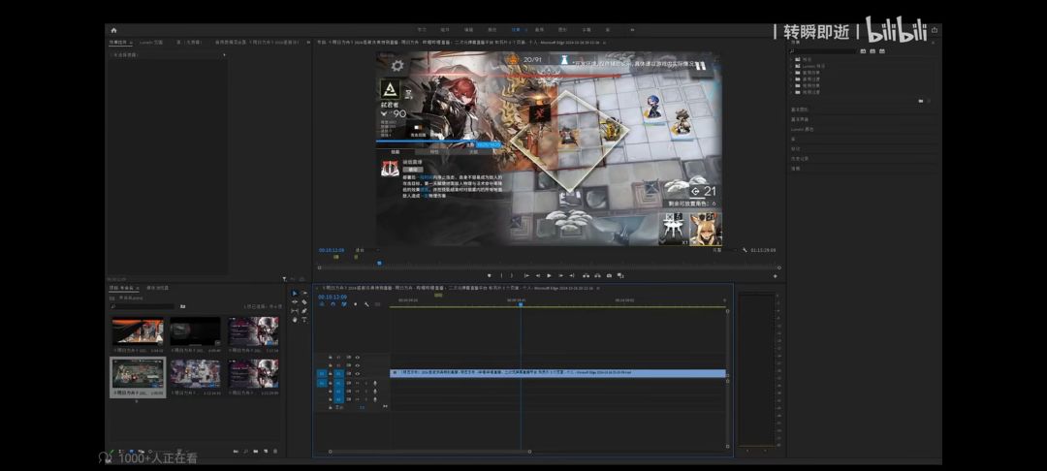Open the Lumetri 颜色 panel

[x=802, y=130]
